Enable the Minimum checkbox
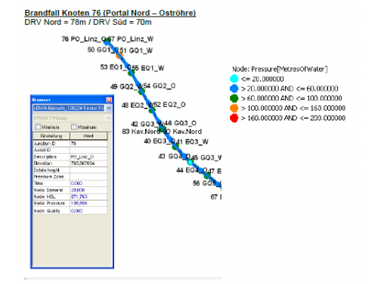The width and height of the screenshot is (378, 284). pyautogui.click(x=38, y=126)
